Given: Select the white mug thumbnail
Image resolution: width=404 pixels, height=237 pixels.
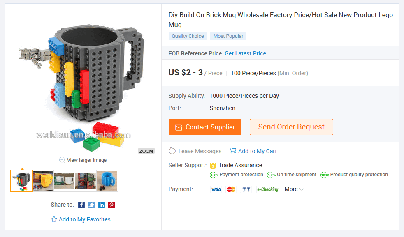Looking at the screenshot, I should 64,181.
